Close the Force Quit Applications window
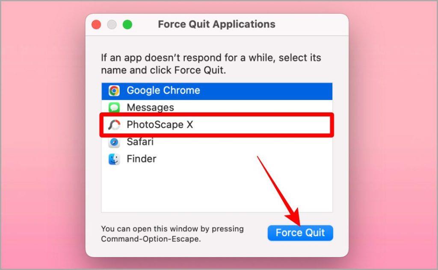438x270 pixels. (x=96, y=24)
